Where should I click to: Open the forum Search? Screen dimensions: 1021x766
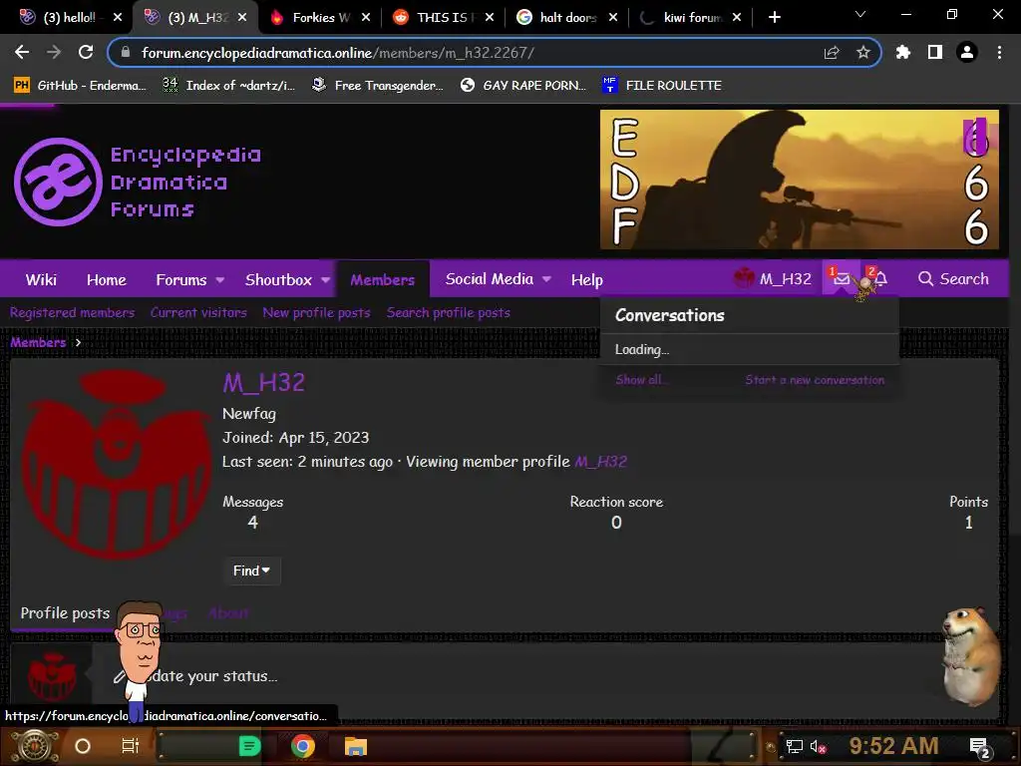tap(953, 279)
